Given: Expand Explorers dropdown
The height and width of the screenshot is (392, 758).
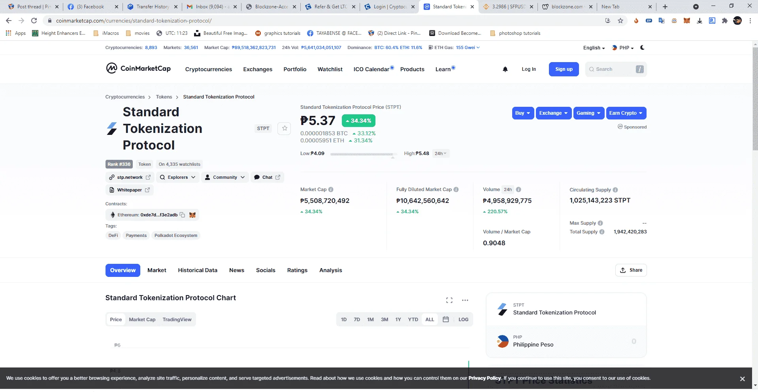Looking at the screenshot, I should [177, 177].
